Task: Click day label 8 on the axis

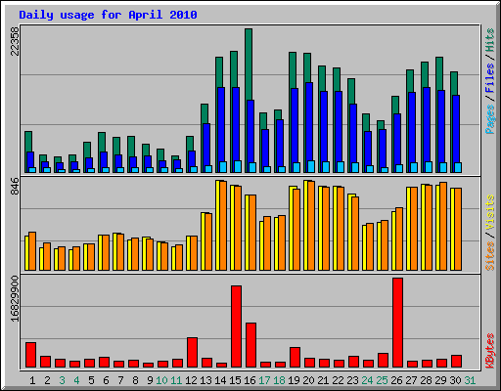Action: coord(135,380)
